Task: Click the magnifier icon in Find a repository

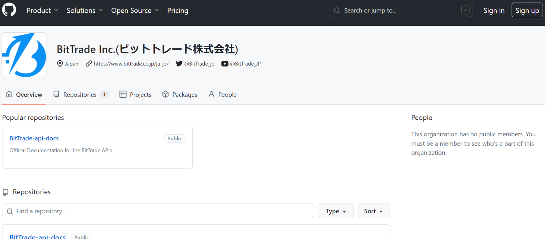Action: (x=10, y=211)
